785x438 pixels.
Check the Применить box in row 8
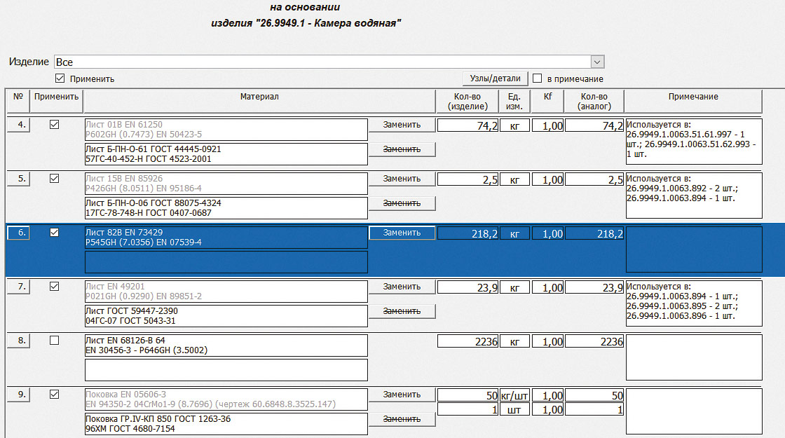[55, 341]
